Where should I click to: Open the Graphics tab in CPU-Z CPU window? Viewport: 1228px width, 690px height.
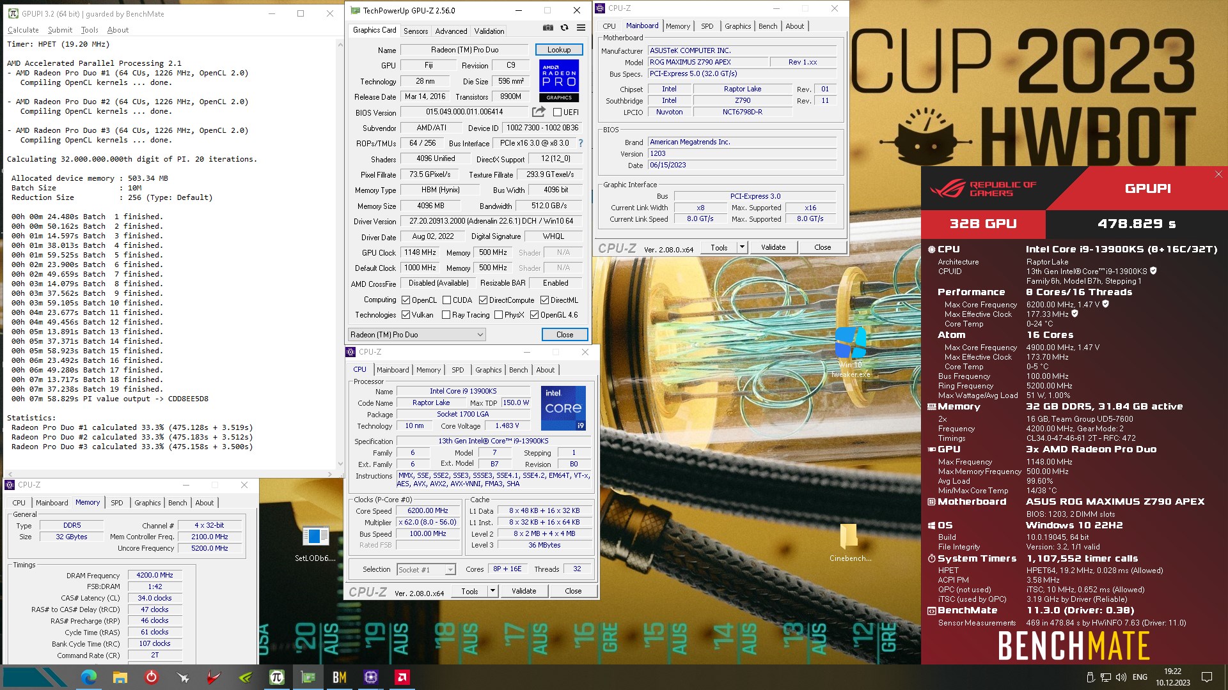click(488, 370)
